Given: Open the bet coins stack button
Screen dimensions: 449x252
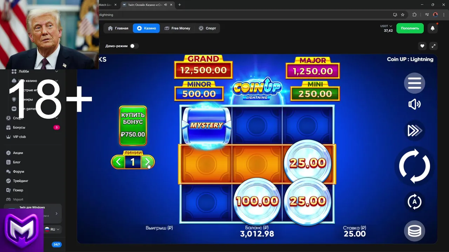Looking at the screenshot, I should [414, 231].
